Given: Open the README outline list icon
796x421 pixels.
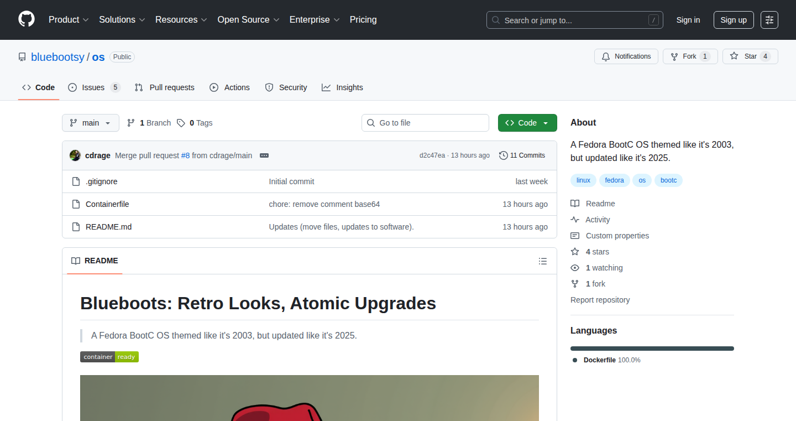Looking at the screenshot, I should point(543,261).
